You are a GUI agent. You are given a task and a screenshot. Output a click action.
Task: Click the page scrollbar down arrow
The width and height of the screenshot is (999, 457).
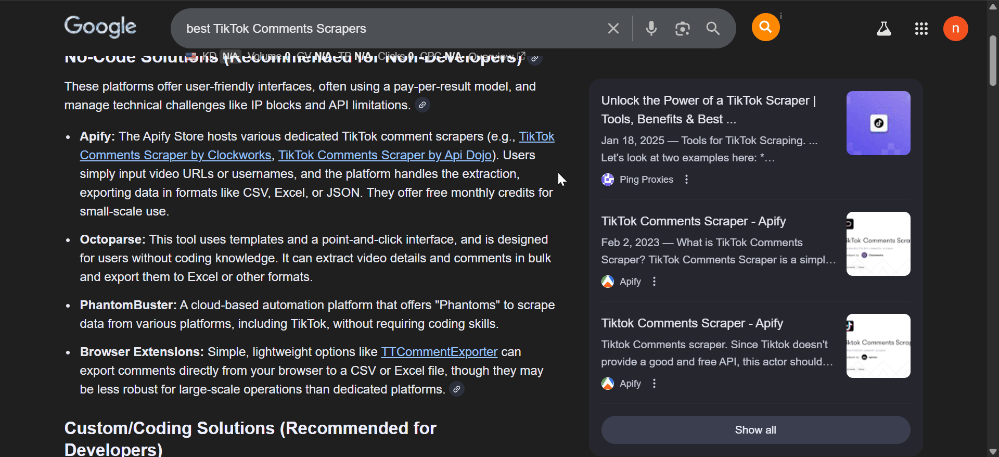tap(993, 451)
